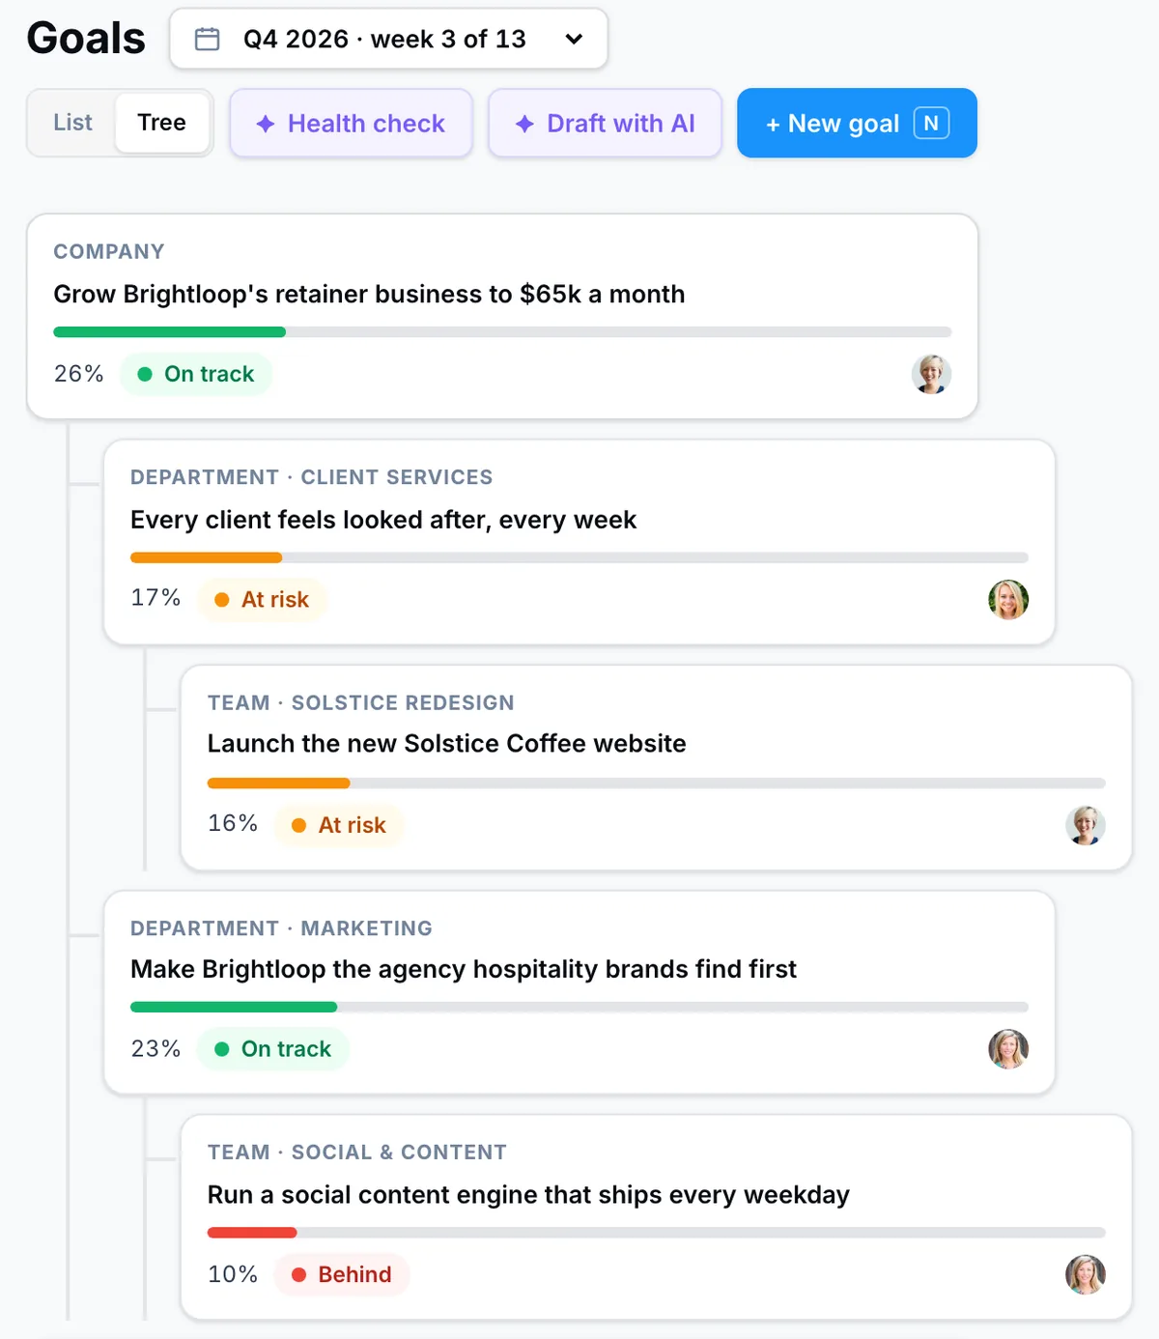Click 'TEAM · SOCIAL & CONTENT' label
This screenshot has width=1159, height=1339.
(357, 1153)
